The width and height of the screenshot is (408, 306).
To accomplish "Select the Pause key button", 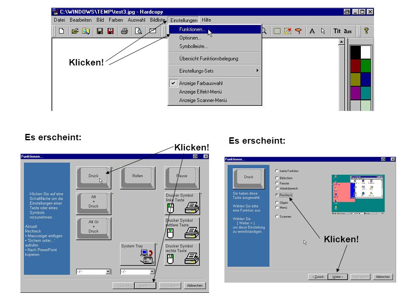I will point(182,178).
